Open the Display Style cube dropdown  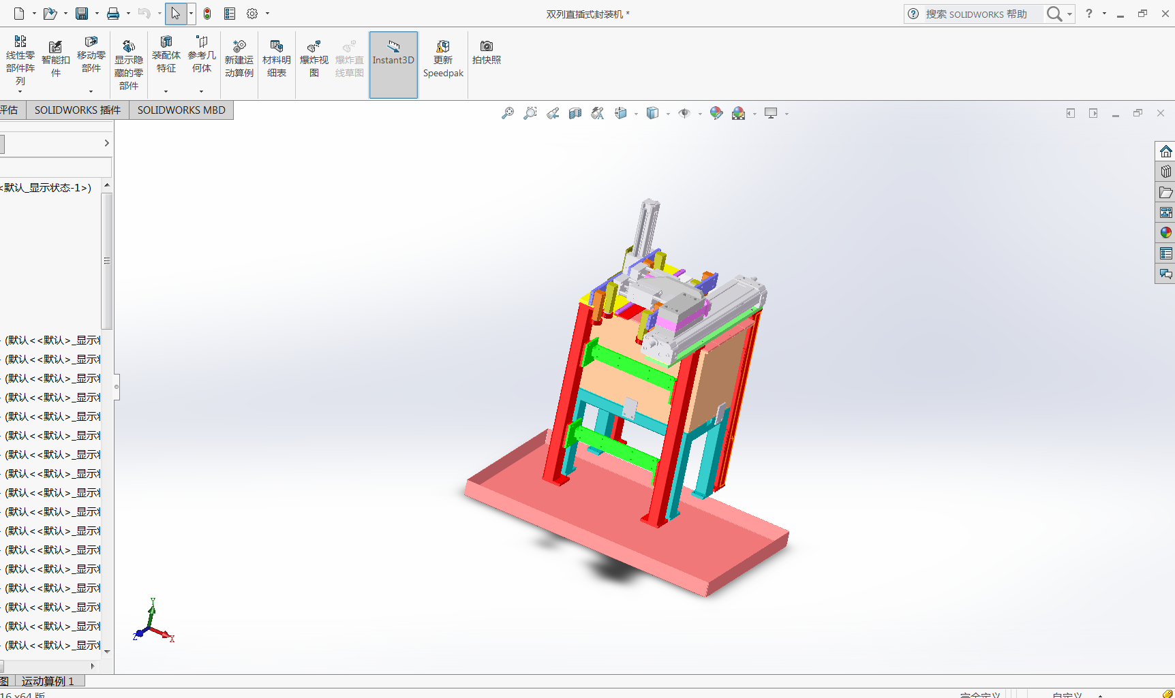pos(668,114)
